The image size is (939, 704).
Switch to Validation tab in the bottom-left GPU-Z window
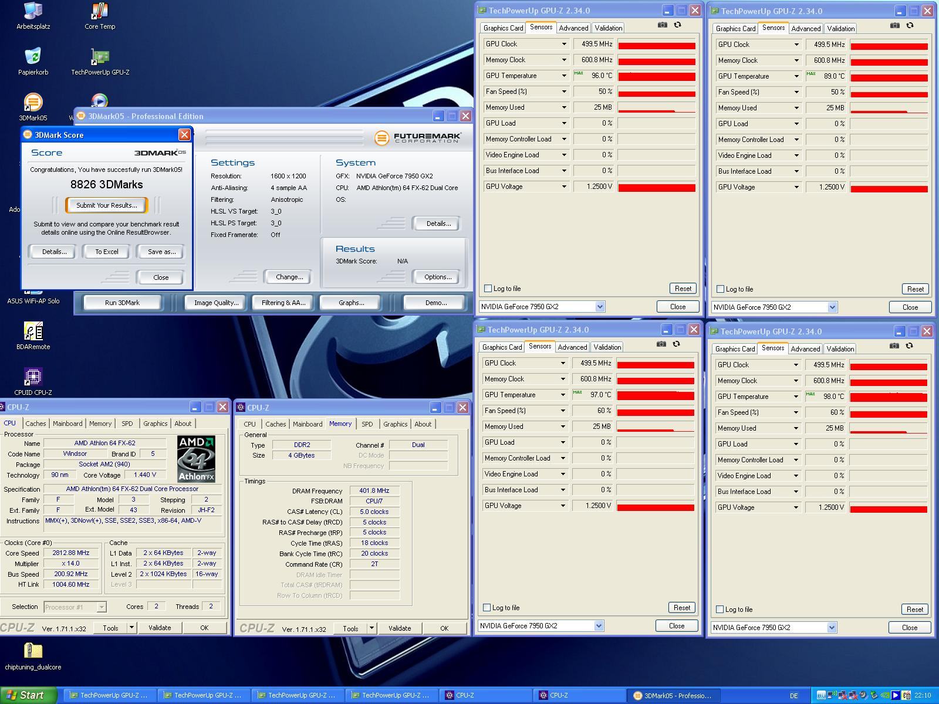tap(607, 347)
